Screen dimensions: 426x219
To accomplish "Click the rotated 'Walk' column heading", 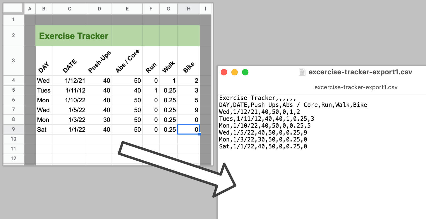I will pyautogui.click(x=169, y=67).
